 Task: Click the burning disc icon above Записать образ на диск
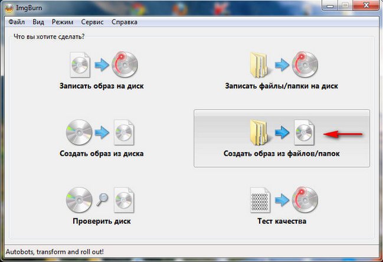tap(125, 65)
